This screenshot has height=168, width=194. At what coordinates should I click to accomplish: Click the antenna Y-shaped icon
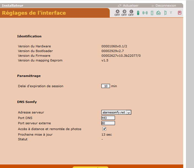coord(171,13)
